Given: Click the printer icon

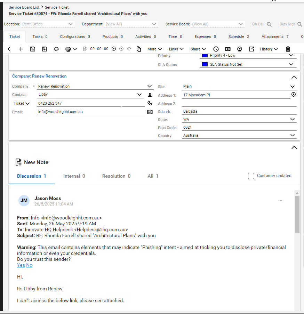Looking at the screenshot, I should pyautogui.click(x=68, y=49).
